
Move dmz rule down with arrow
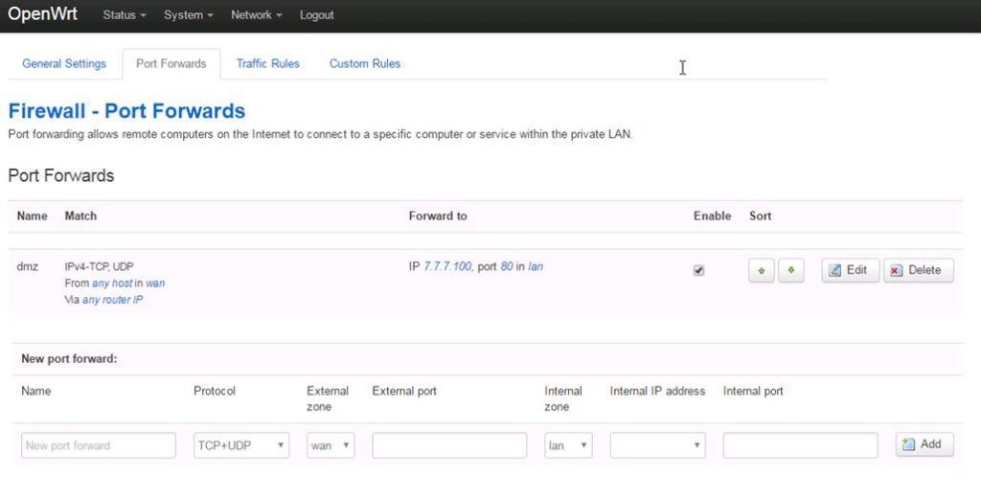790,270
